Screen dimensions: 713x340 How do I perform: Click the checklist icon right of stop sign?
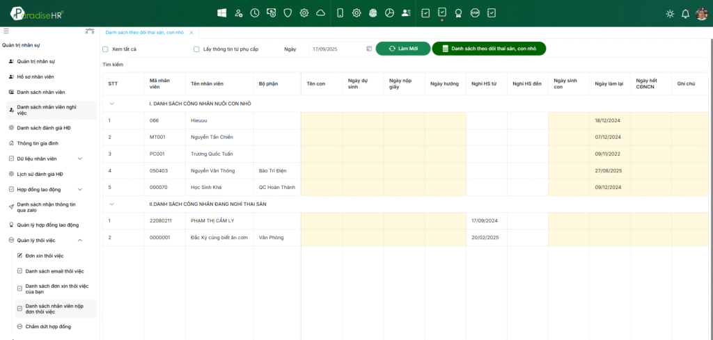pos(492,13)
